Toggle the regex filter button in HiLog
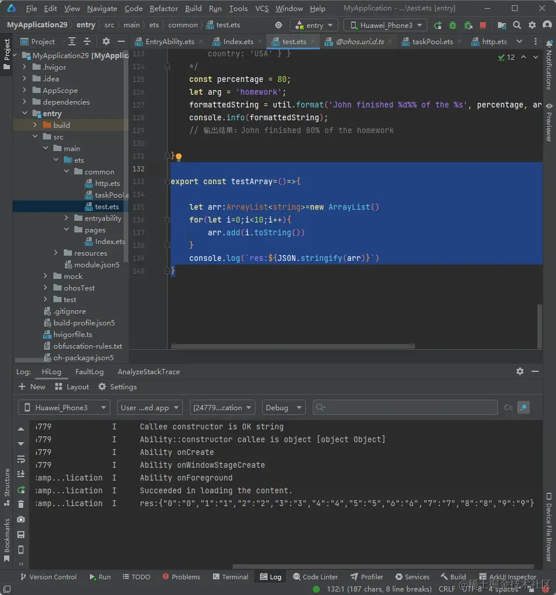The height and width of the screenshot is (595, 556). pyautogui.click(x=524, y=407)
